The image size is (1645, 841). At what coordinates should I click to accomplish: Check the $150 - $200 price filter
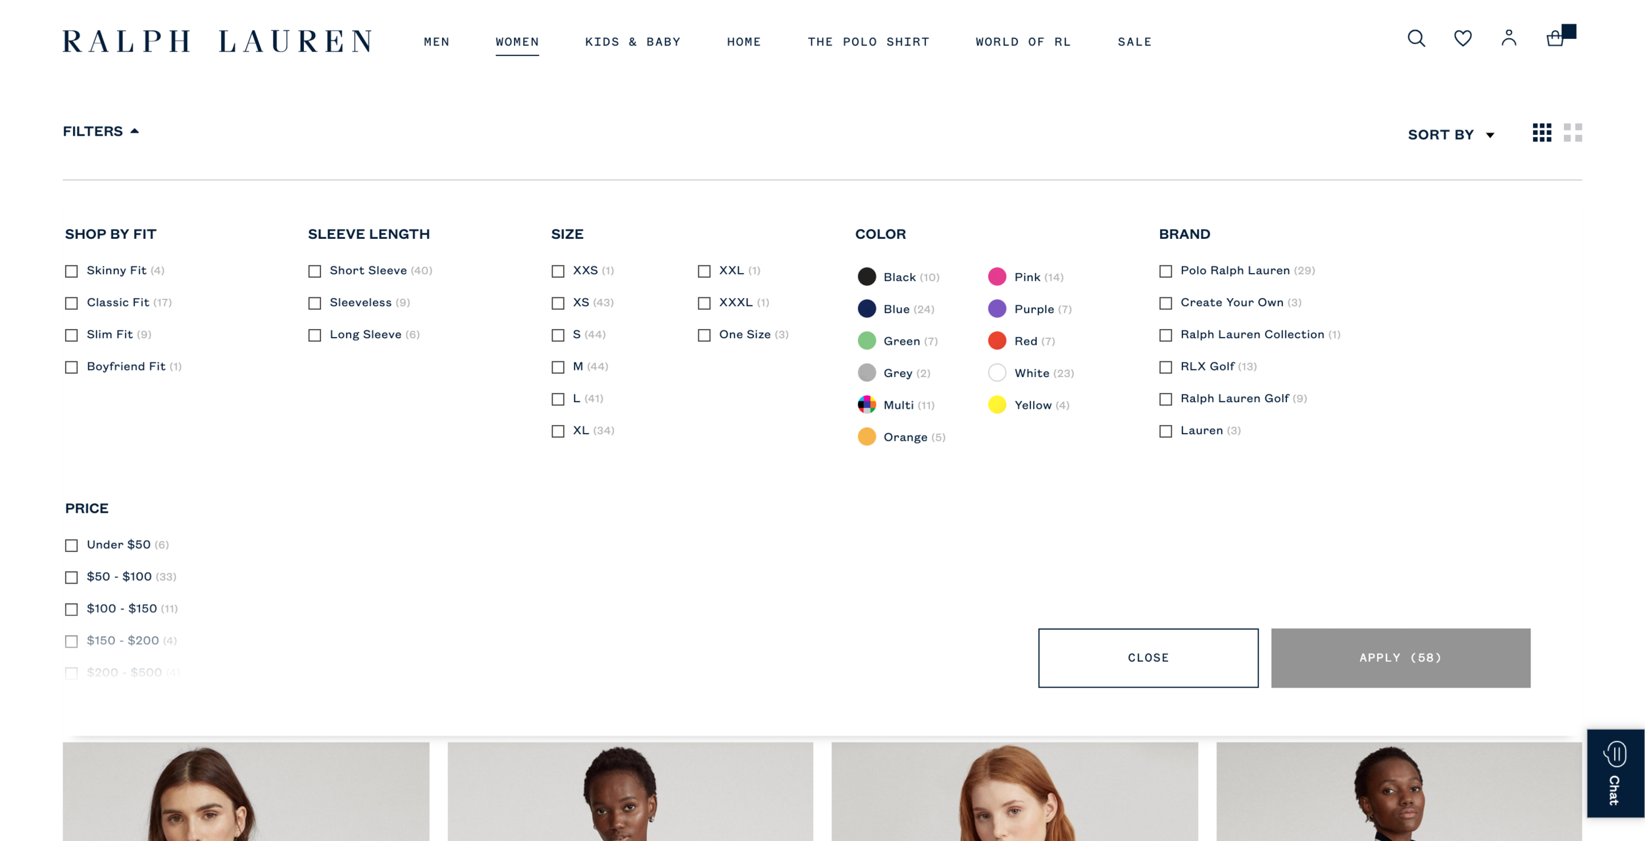(x=72, y=642)
